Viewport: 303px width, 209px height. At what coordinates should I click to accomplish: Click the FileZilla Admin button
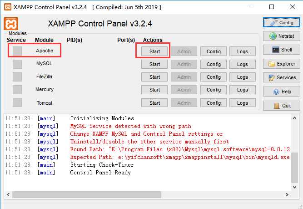click(184, 77)
